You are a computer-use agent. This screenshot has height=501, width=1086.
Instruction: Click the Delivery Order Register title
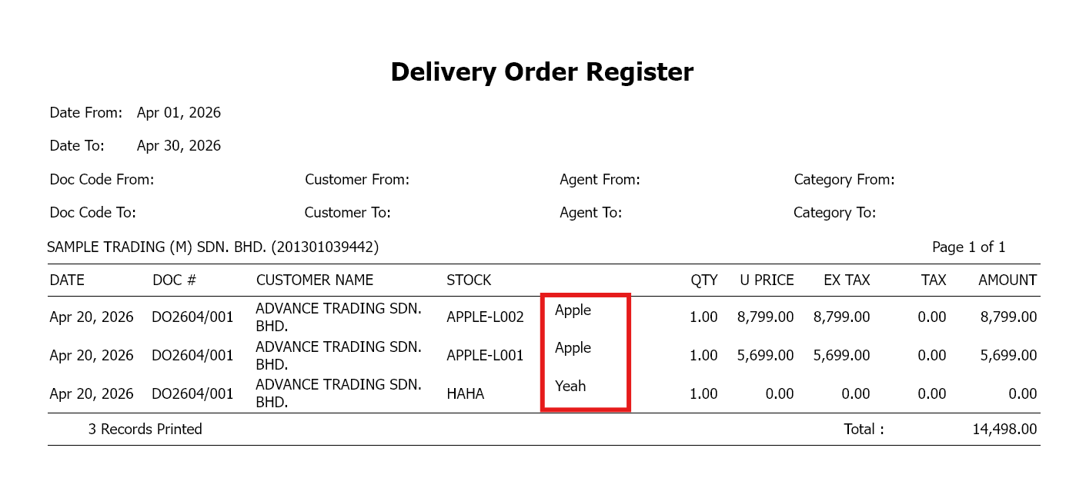coord(542,72)
